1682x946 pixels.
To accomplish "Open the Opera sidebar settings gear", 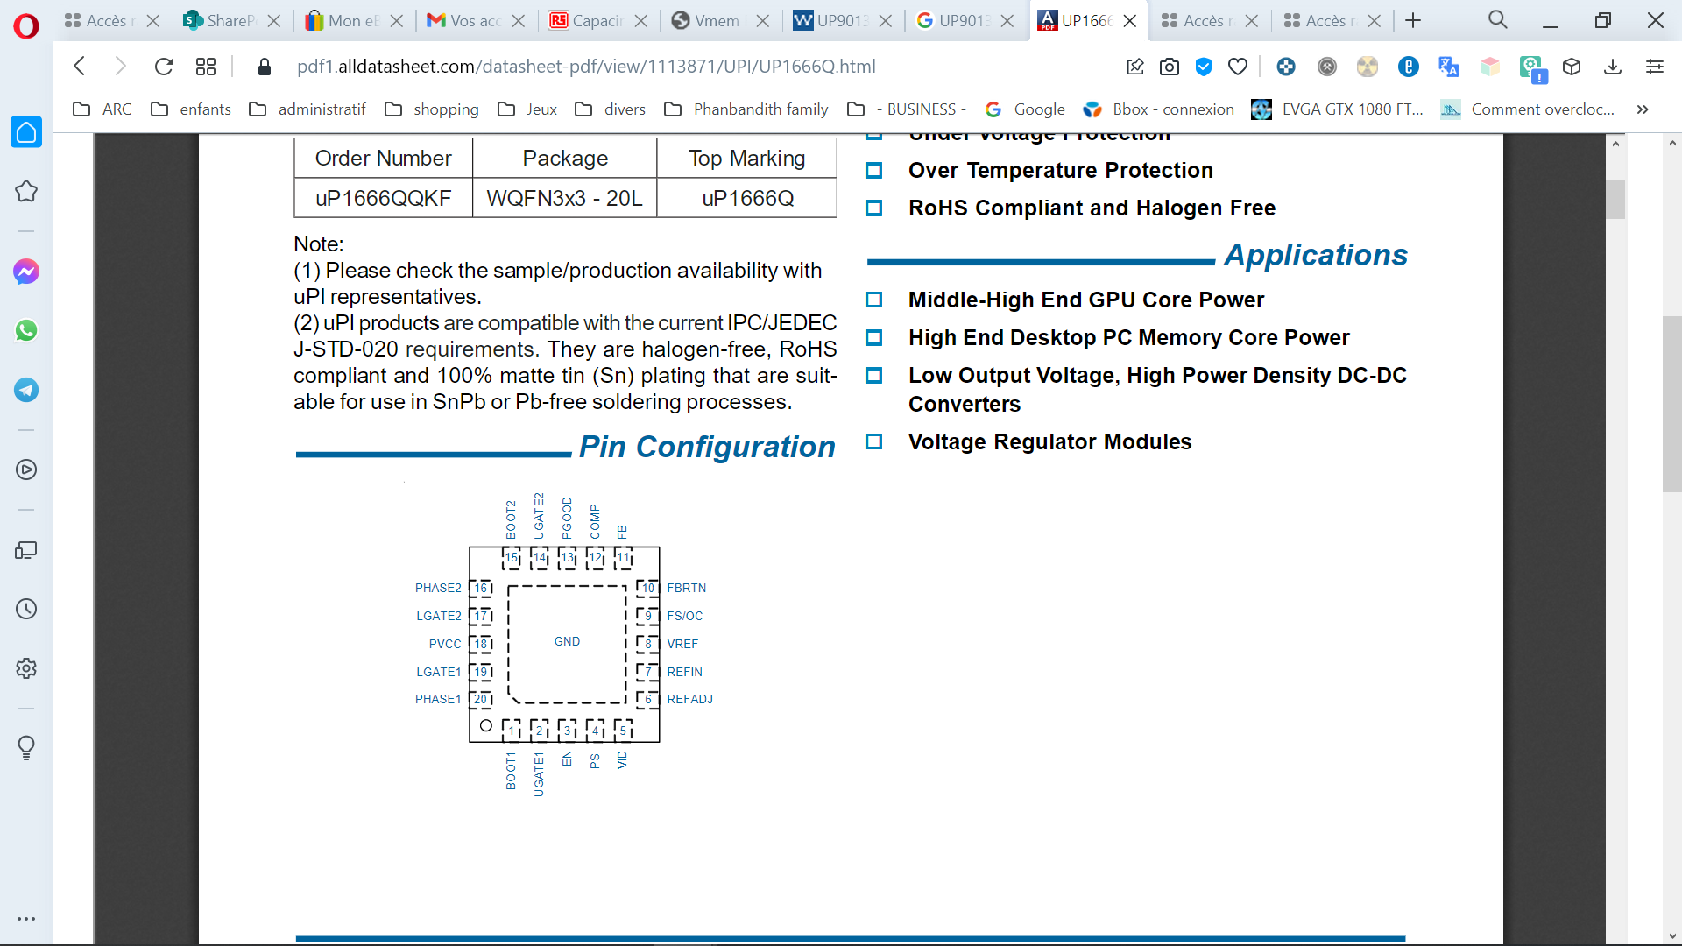I will point(26,668).
